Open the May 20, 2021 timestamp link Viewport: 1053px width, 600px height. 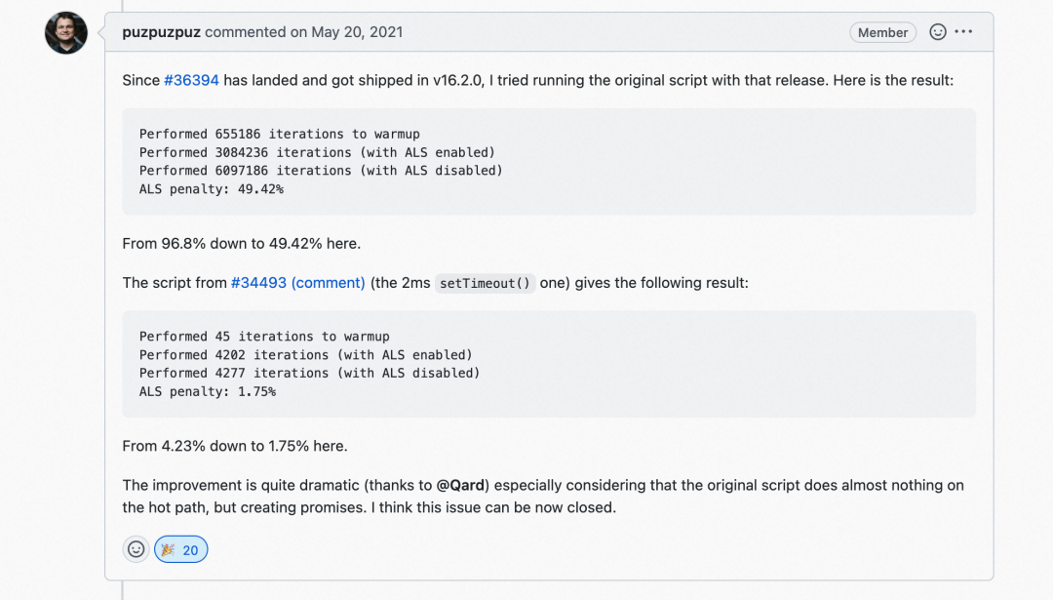coord(357,32)
